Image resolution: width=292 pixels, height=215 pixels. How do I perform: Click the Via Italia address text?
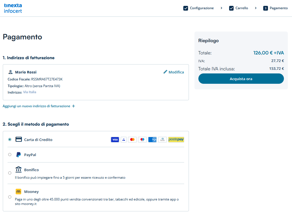click(x=30, y=92)
